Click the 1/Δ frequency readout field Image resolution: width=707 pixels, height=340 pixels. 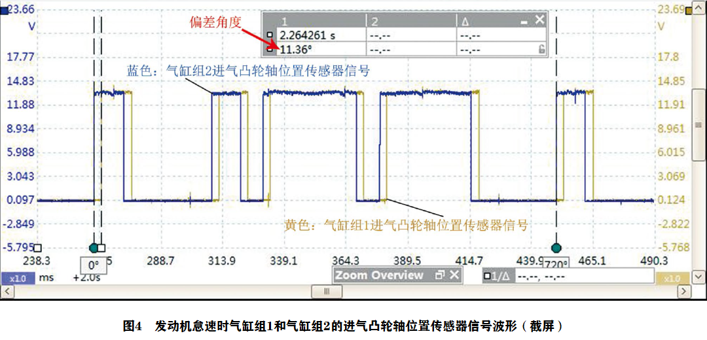click(x=585, y=276)
